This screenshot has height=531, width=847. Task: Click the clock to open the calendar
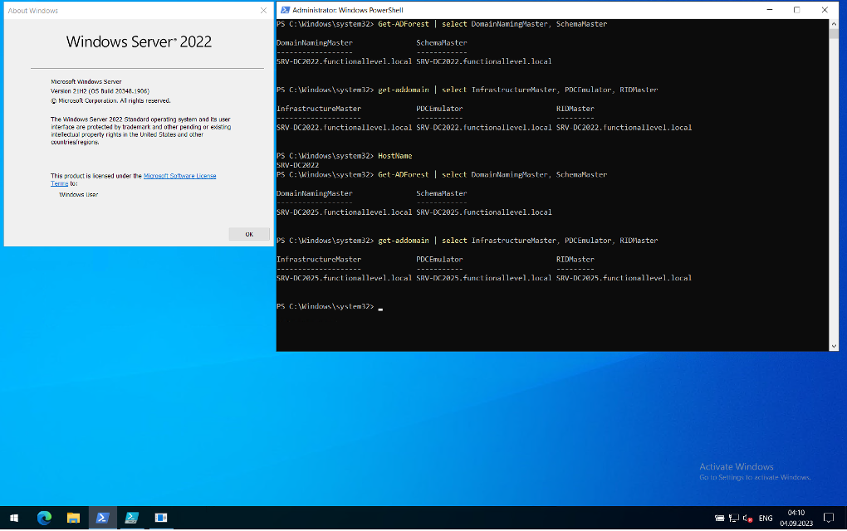click(796, 518)
